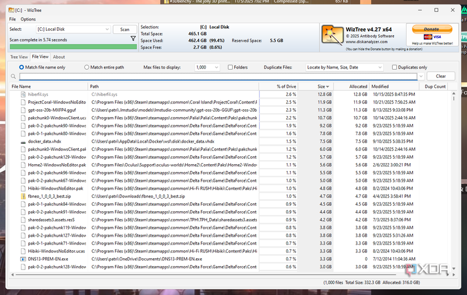Viewport: 467px width, 295px height.
Task: Open the drive Select dropdown
Action: tap(73, 29)
